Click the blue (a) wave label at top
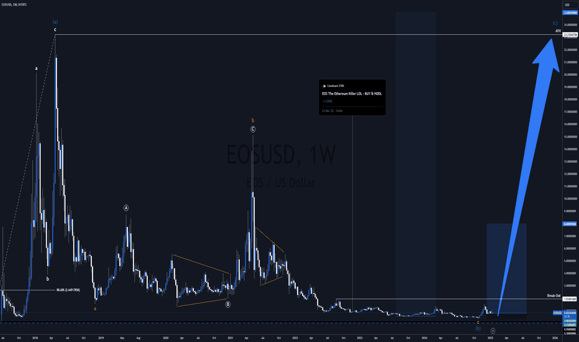This screenshot has width=579, height=342. click(x=55, y=22)
